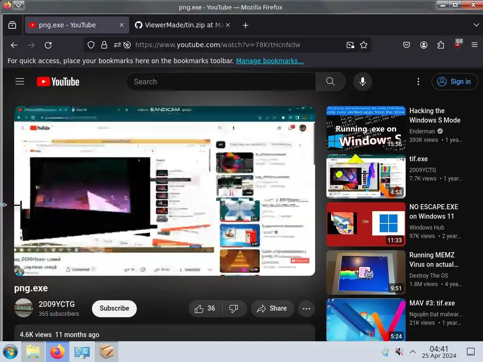The width and height of the screenshot is (483, 362).
Task: Open clock showing 04:41 25 Apr 2024
Action: pos(439,352)
